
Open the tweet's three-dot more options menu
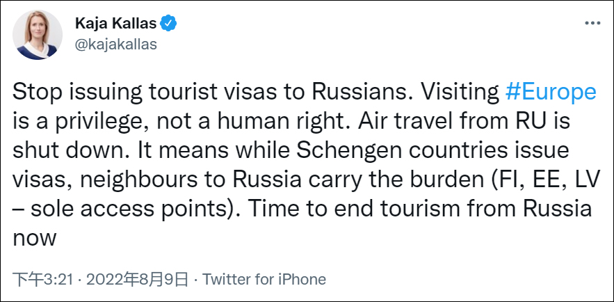click(x=592, y=24)
